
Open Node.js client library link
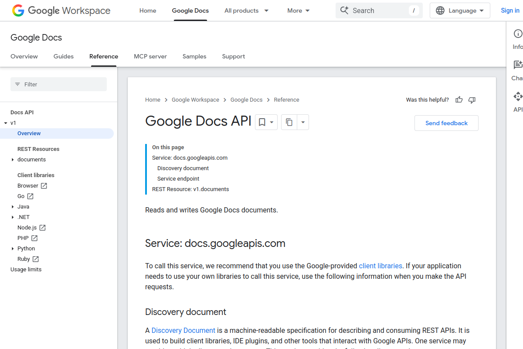click(x=27, y=228)
